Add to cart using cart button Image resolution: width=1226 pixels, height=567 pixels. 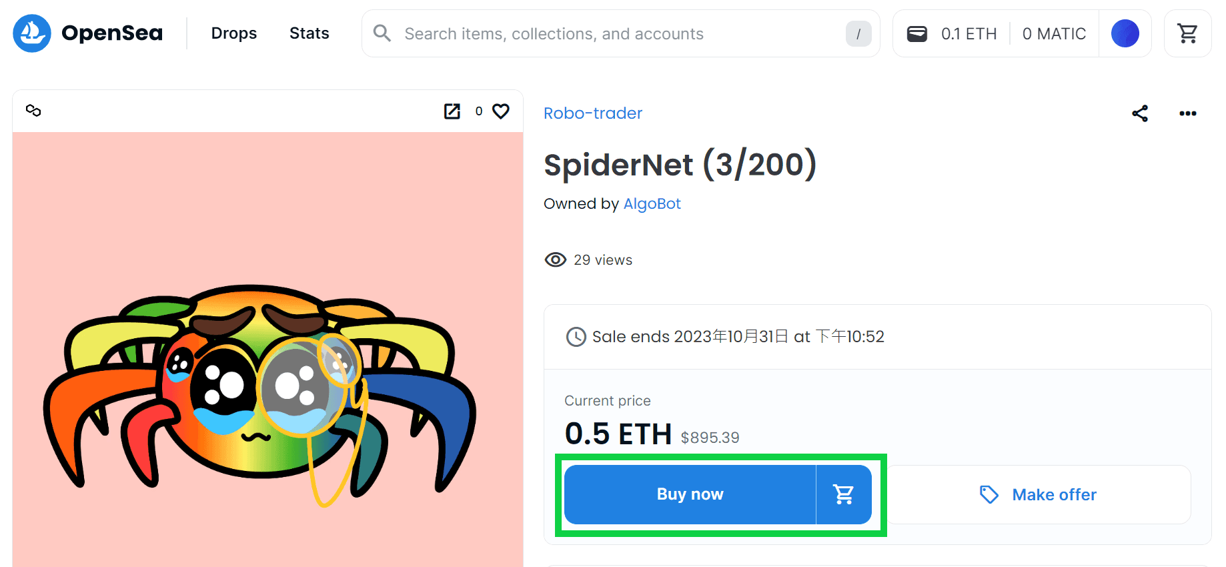(x=844, y=494)
